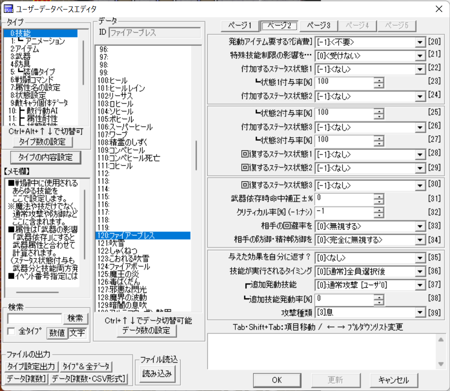Open 発動アイテム要する? dropdown
The width and height of the screenshot is (450, 391).
[x=420, y=42]
